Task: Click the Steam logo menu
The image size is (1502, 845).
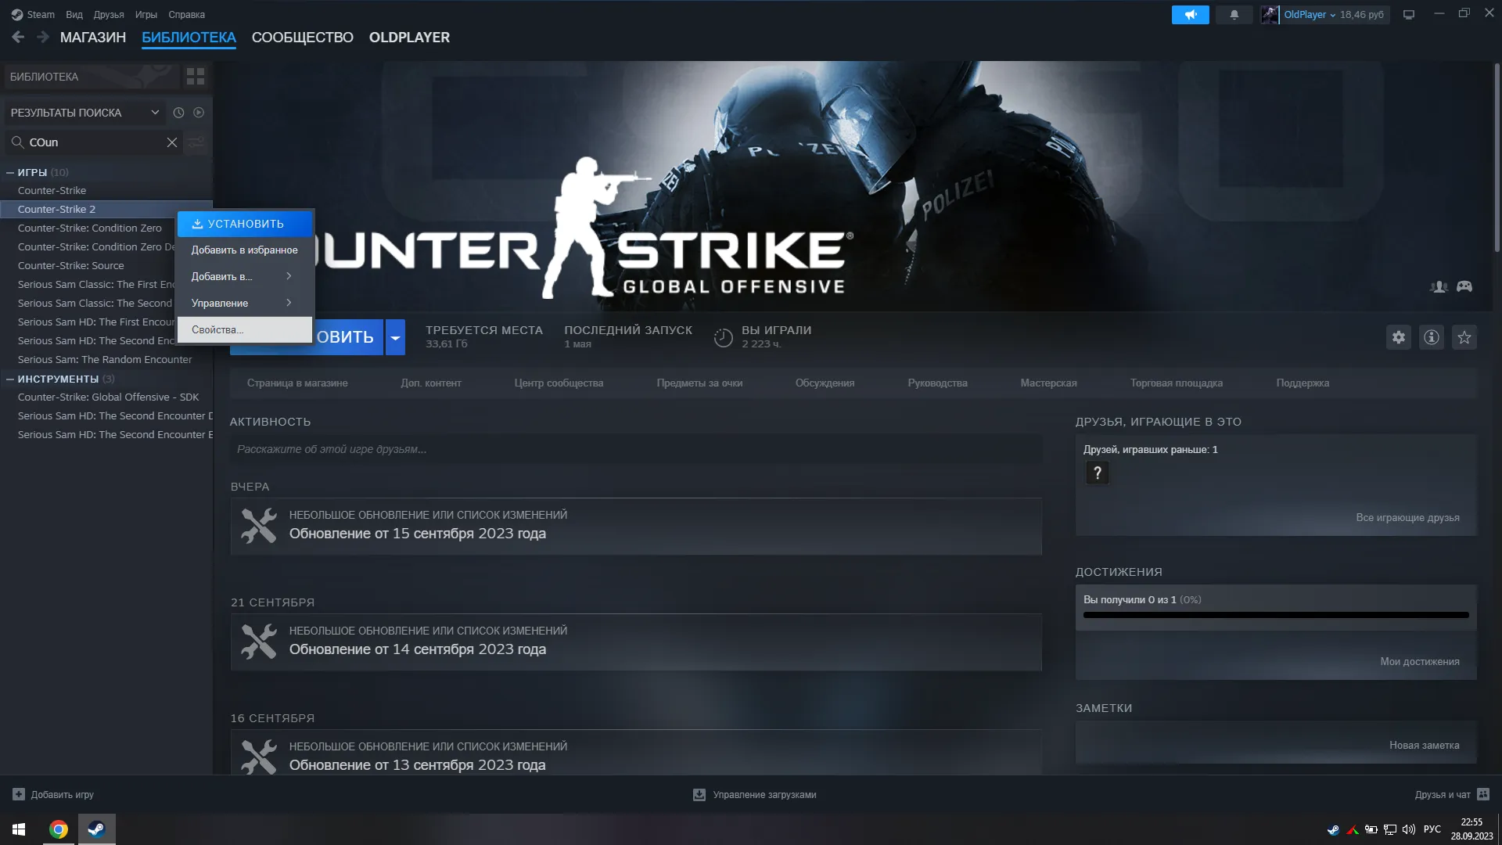Action: pos(33,14)
